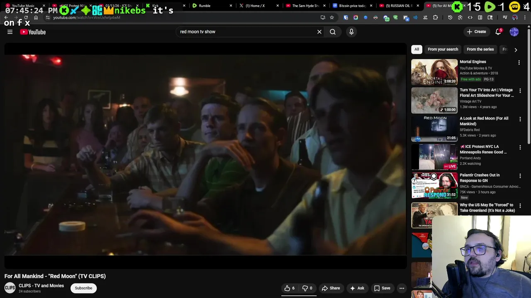Click the For All Mankind video player
This screenshot has height=298, width=531.
click(x=205, y=156)
